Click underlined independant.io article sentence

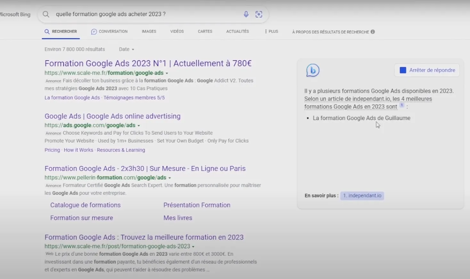point(368,103)
